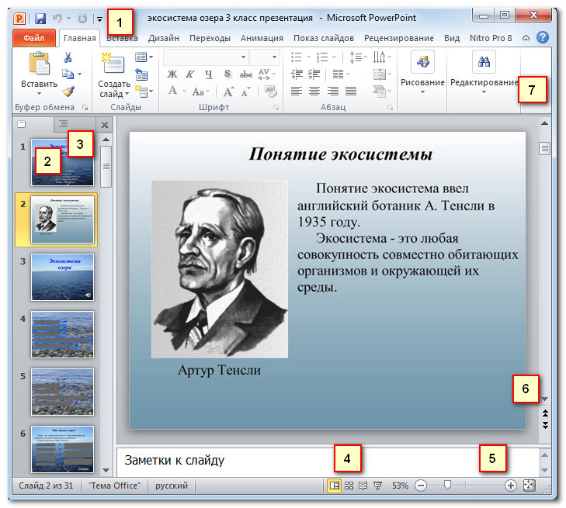
Task: Click 53% zoom level button
Action: click(x=400, y=486)
